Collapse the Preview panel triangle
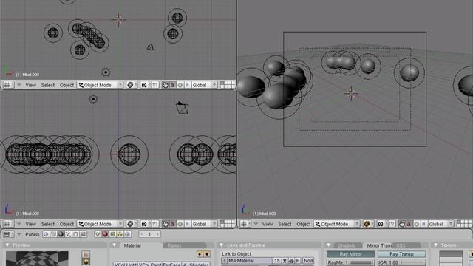 [7, 245]
